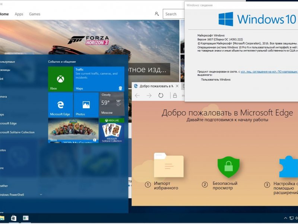Viewport: 298px width, 224px height.
Task: Click the "Давайте подготовимся к началу работы" subtitle
Action: pos(227,120)
